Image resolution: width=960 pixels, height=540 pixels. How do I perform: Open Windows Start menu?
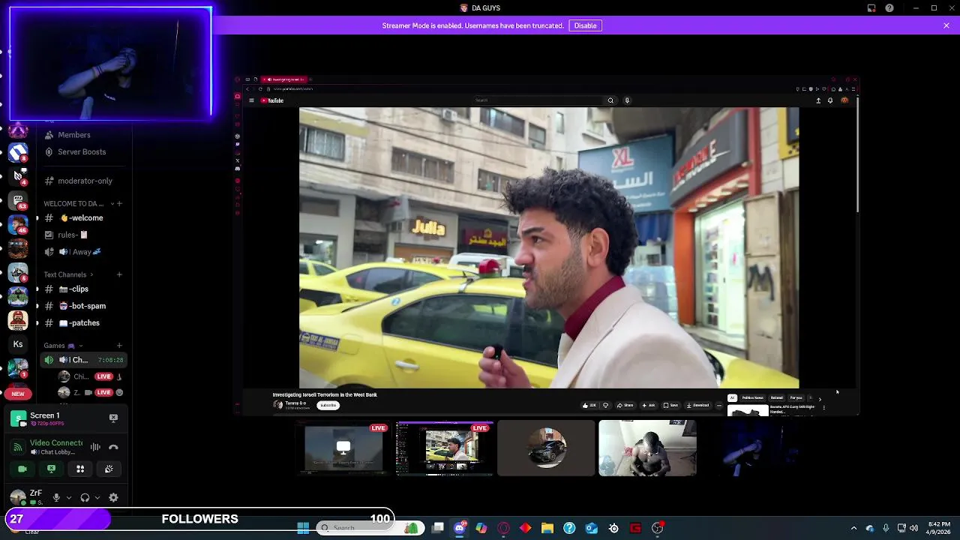(303, 528)
